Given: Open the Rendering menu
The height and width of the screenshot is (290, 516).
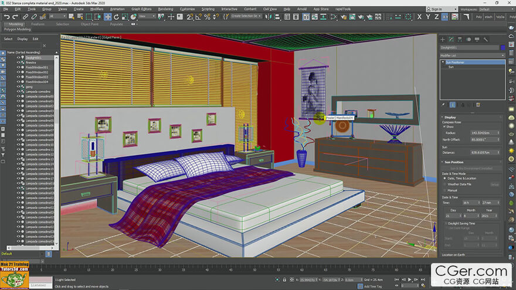Looking at the screenshot, I should click(165, 9).
